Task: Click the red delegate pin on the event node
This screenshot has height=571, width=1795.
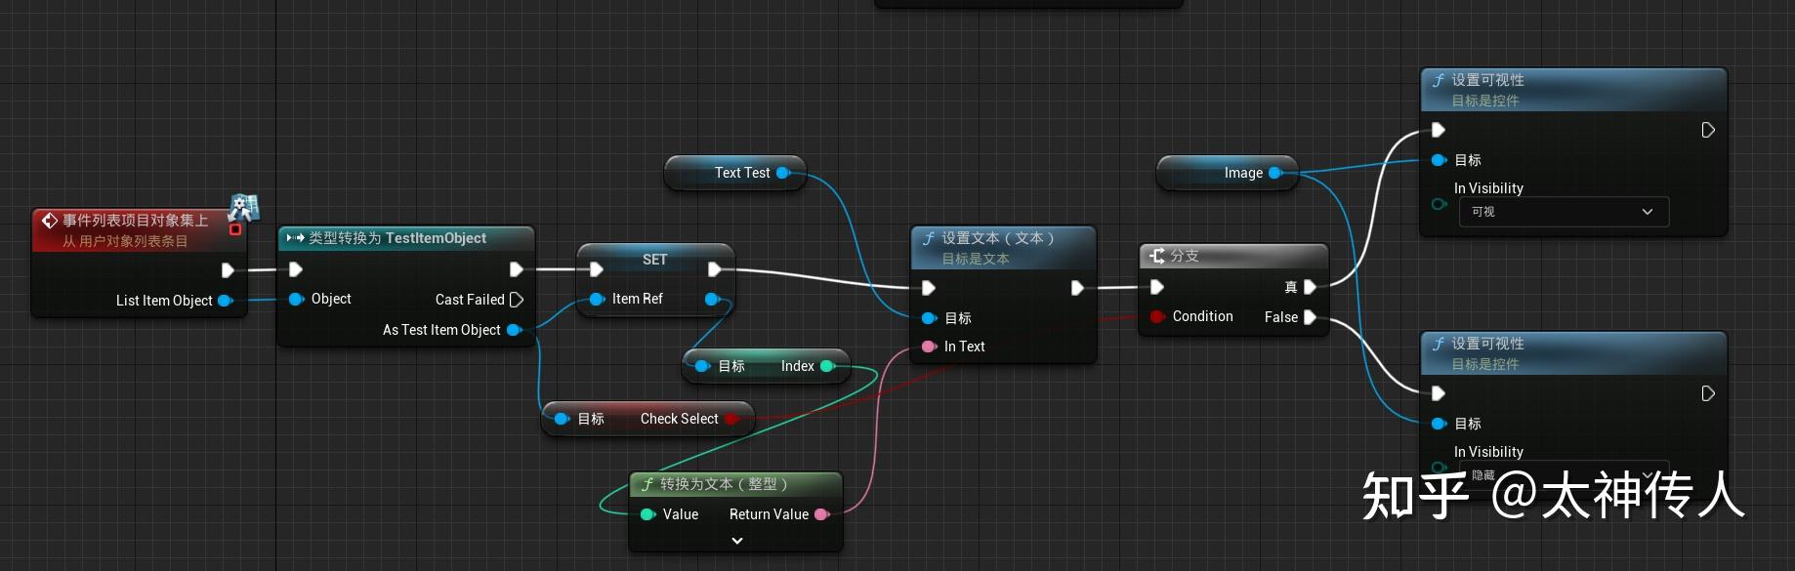Action: point(235,229)
